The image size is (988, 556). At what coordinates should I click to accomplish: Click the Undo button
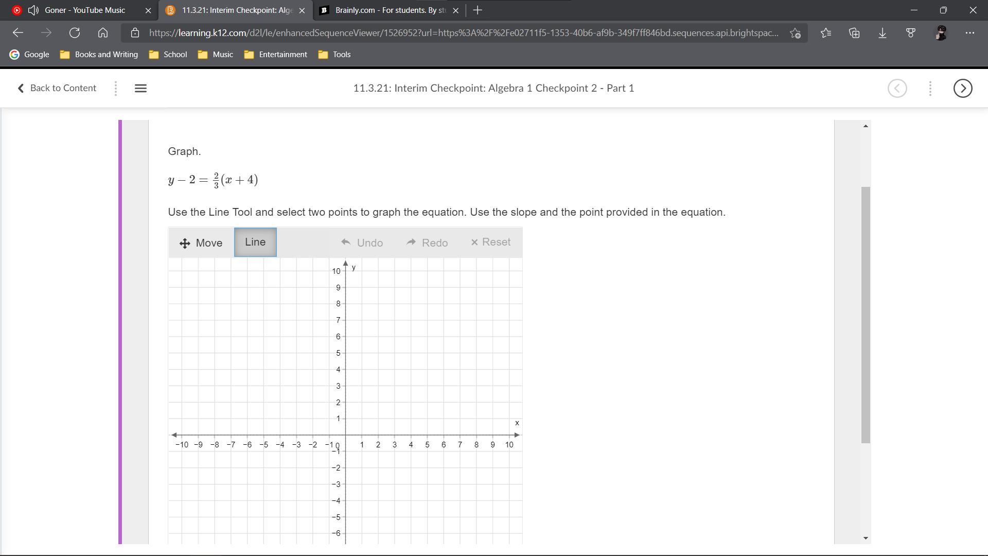[x=362, y=243]
